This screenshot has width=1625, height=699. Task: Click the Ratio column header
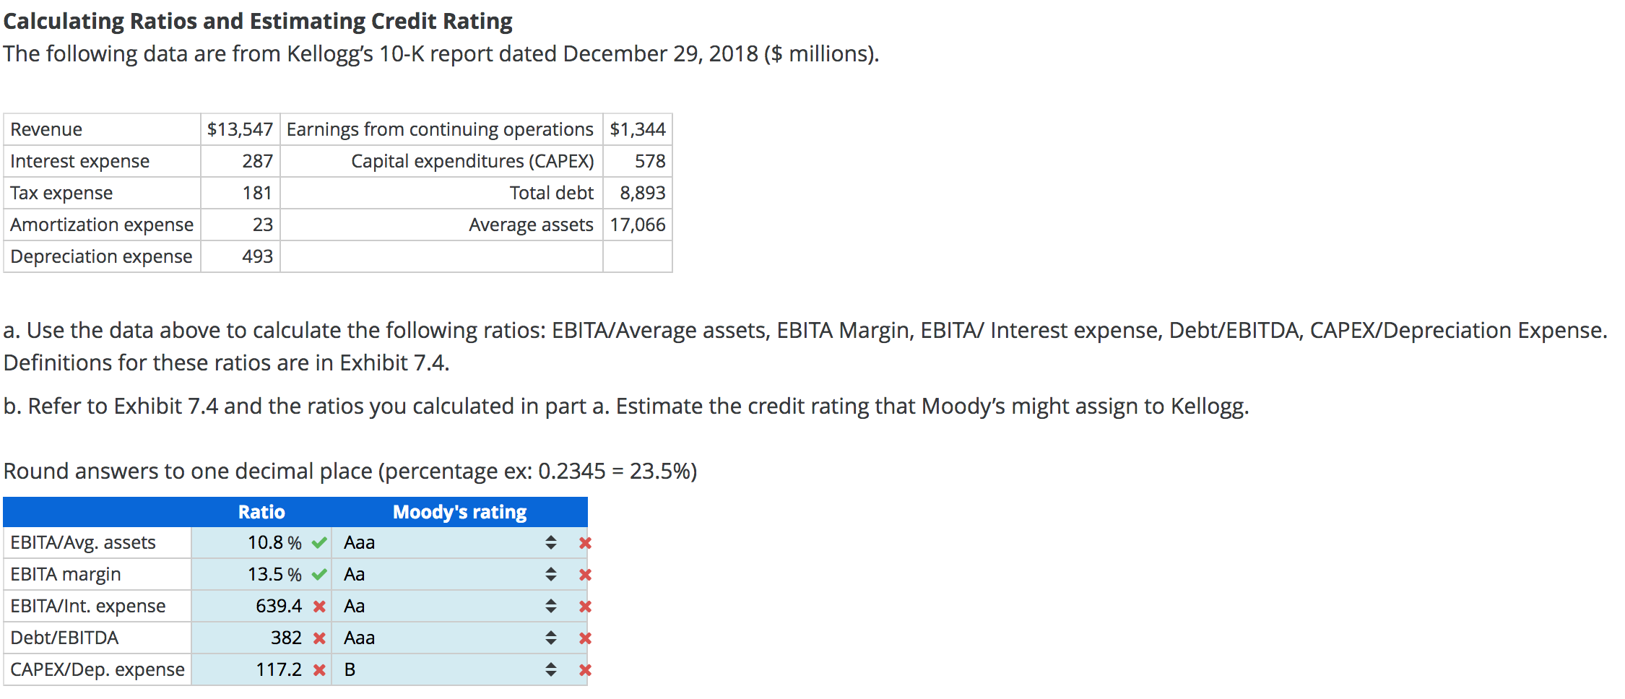coord(261,511)
